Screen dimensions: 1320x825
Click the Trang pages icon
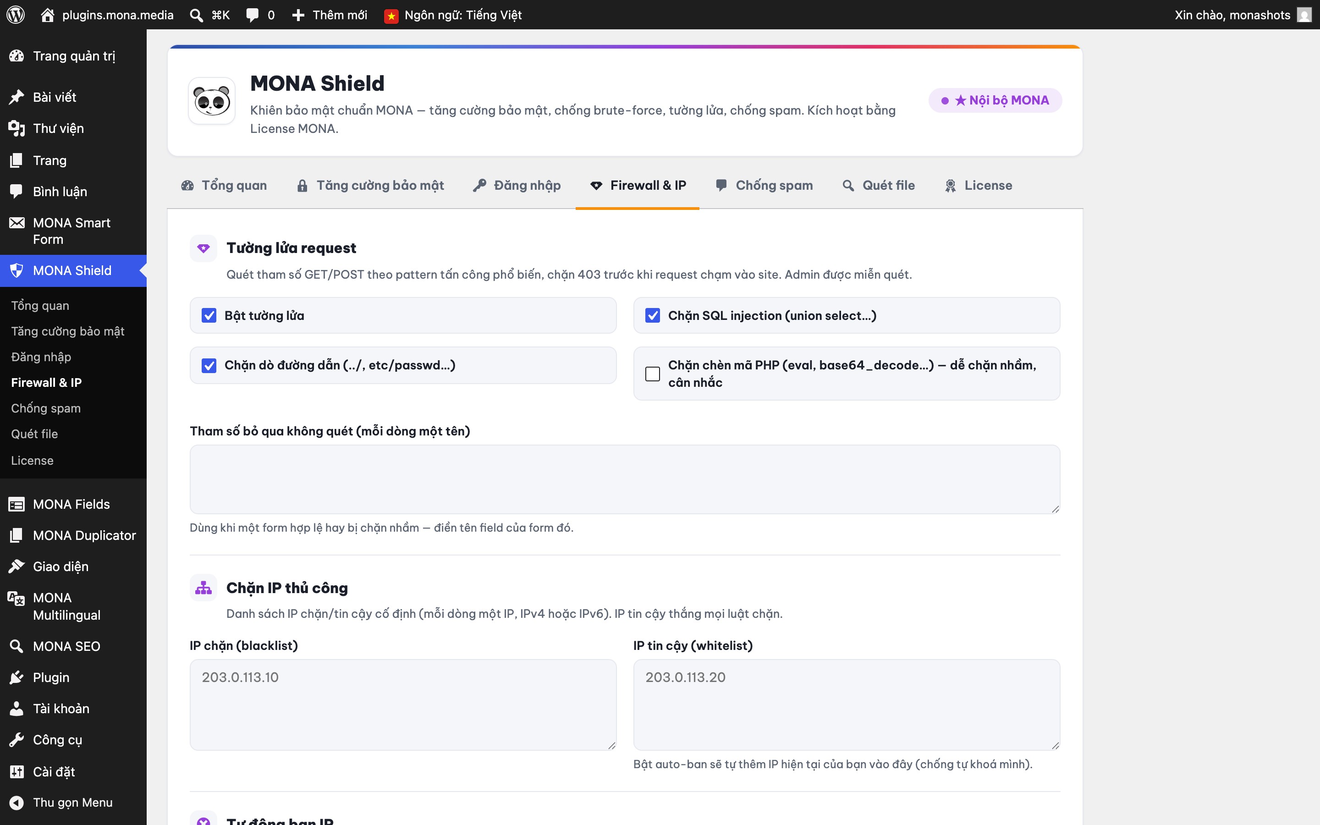16,160
